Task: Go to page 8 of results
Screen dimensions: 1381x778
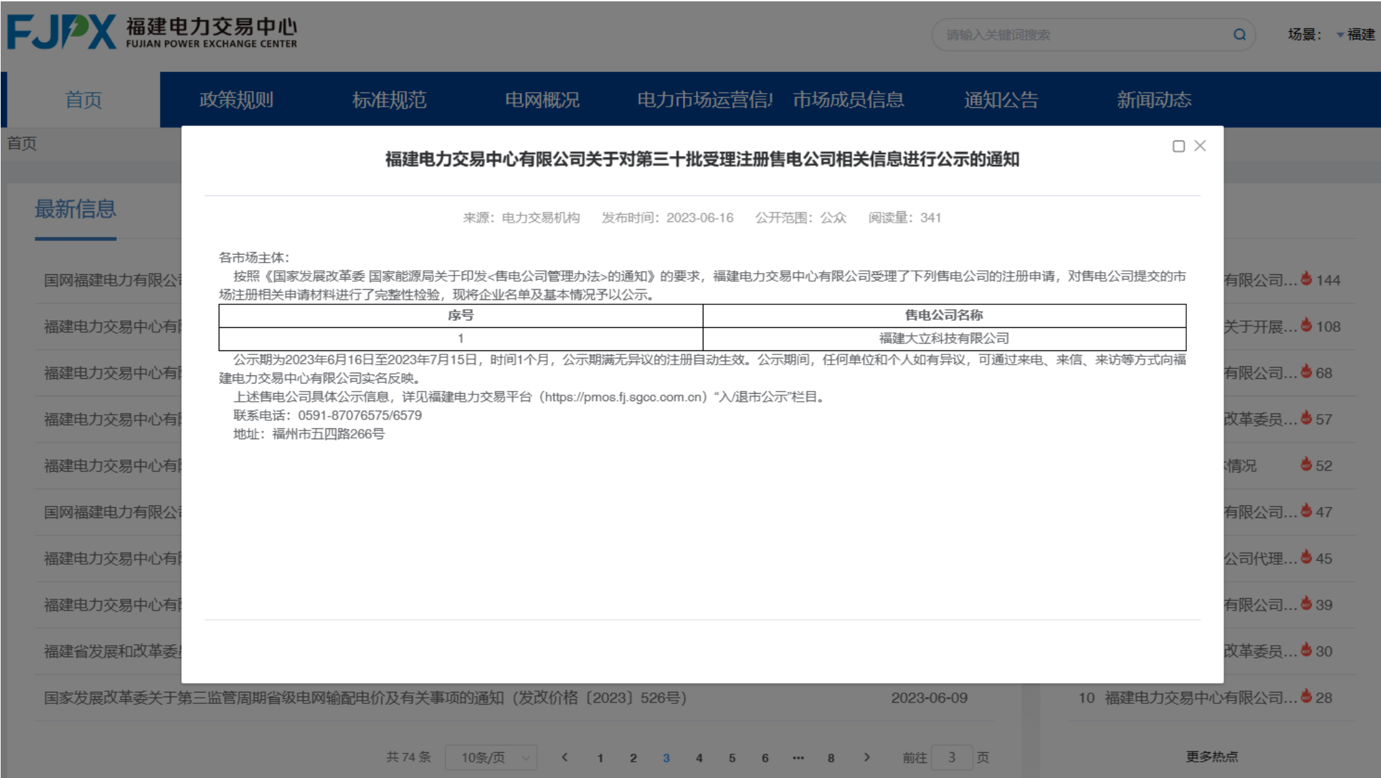Action: (x=830, y=758)
